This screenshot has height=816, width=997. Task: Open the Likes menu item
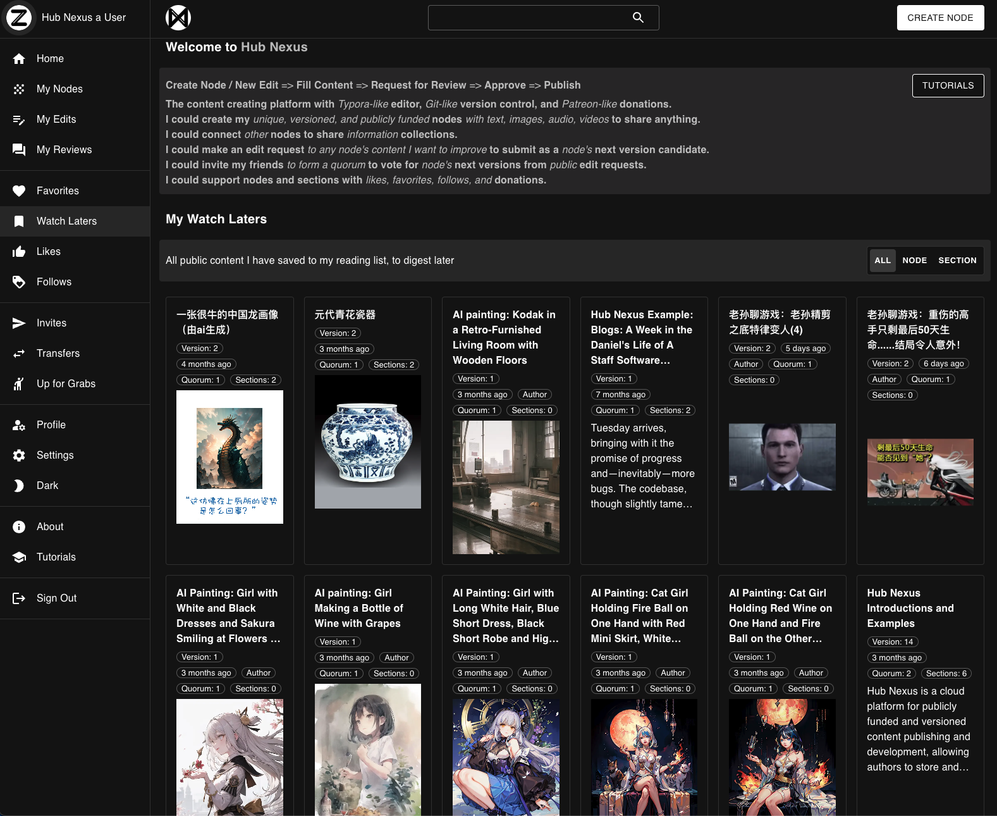click(x=75, y=252)
